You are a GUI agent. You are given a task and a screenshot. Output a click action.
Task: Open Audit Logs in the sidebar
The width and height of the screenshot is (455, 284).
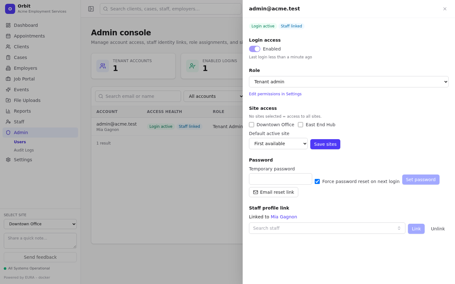point(24,150)
